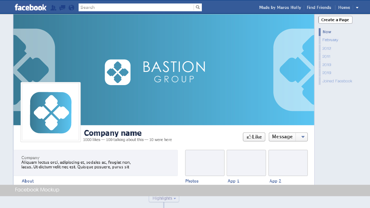Open the messages icon in top bar

[62, 8]
